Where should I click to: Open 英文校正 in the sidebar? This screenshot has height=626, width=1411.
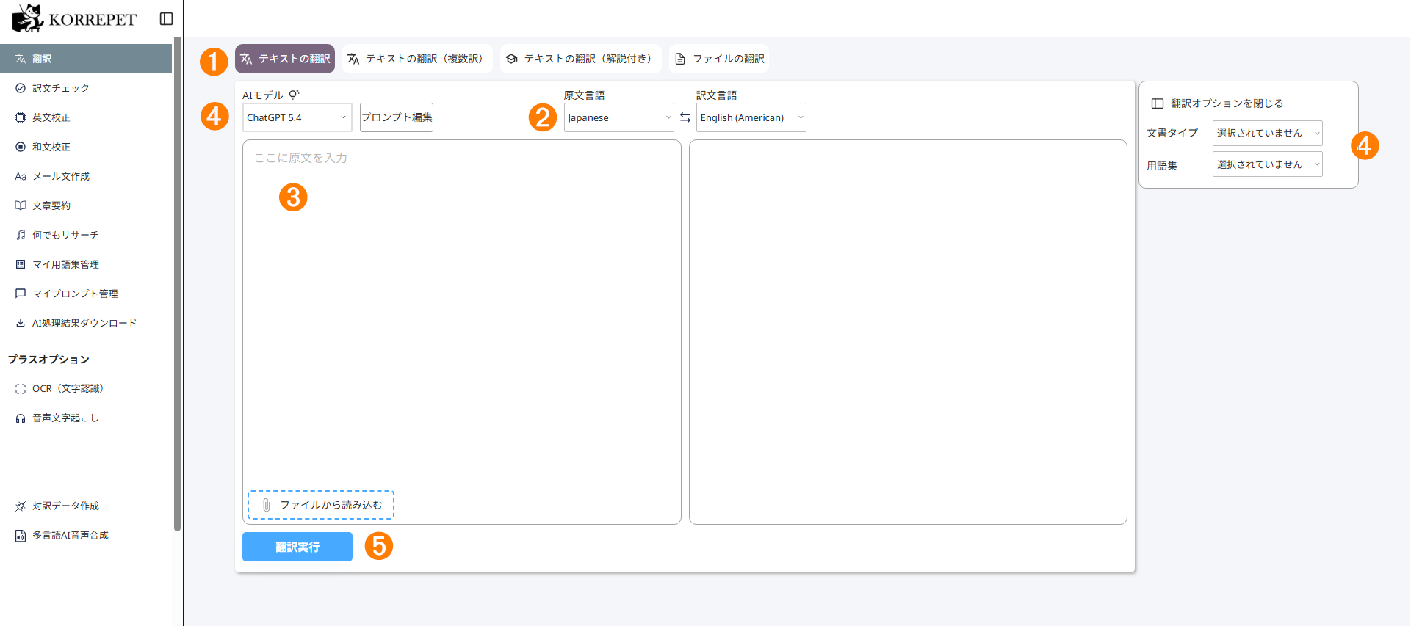pos(86,117)
